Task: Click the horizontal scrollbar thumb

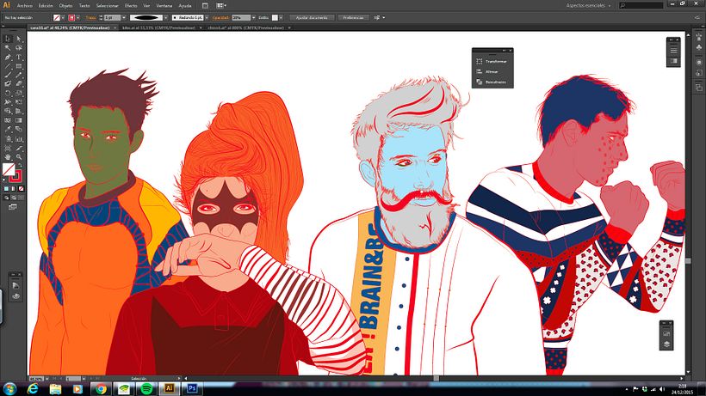Action: 436,379
